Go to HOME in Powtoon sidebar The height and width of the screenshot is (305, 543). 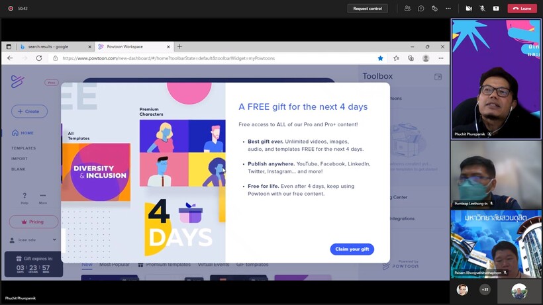23,133
